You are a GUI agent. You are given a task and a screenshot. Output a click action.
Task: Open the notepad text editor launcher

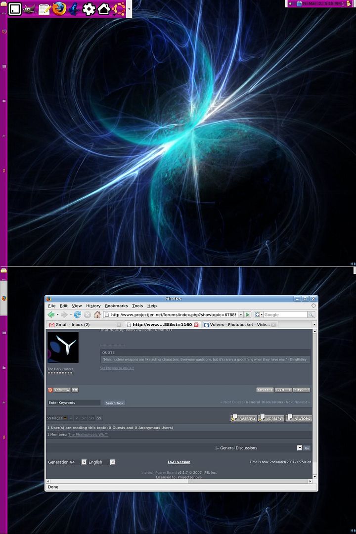pyautogui.click(x=44, y=9)
